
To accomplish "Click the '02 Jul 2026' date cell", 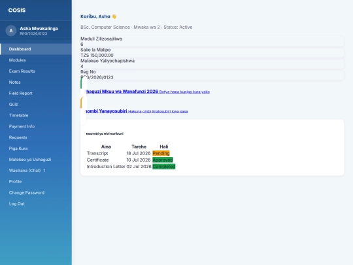I will click(x=139, y=167).
